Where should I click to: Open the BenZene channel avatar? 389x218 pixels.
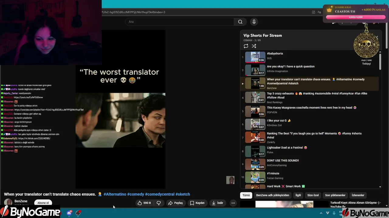pos(8,203)
